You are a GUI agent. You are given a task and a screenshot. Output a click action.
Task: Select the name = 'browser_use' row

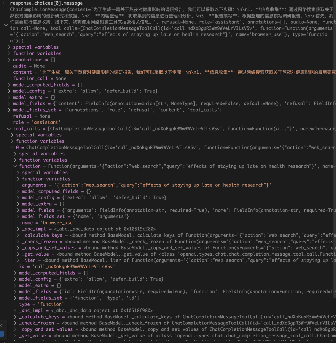pyautogui.click(x=48, y=223)
